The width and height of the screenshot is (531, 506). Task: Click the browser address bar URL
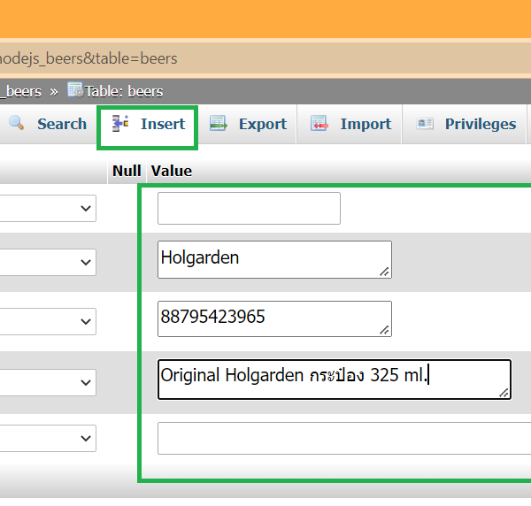(x=88, y=58)
